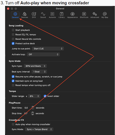Image resolution: width=115 pixels, height=135 pixels.
Task: Uncheck Resume sync after pause, scratch, or cue jump
Action: 13,77
